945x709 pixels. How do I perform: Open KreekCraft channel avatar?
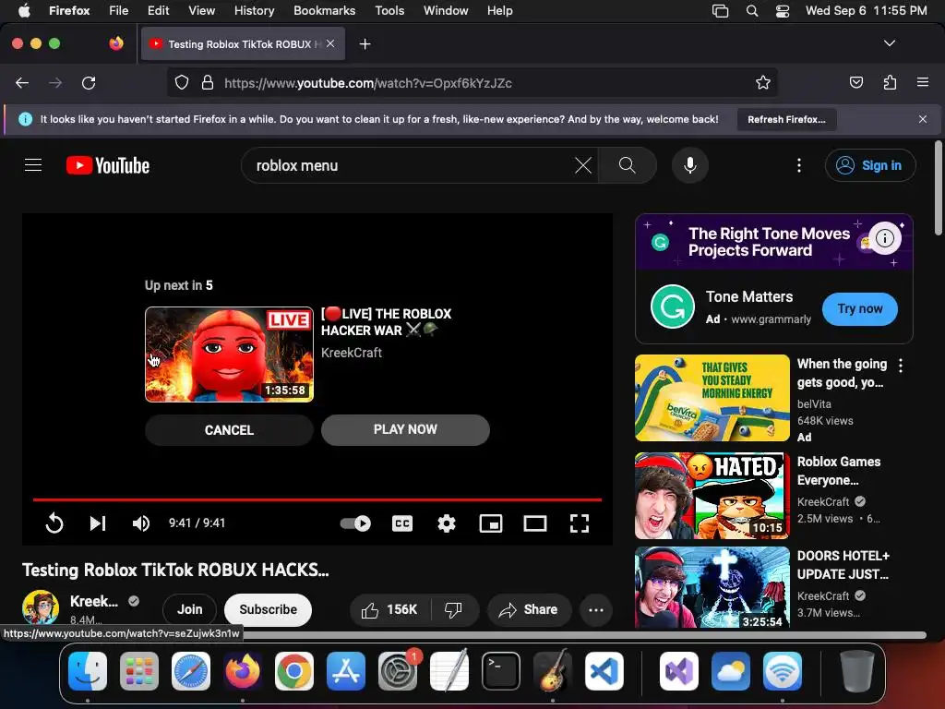click(41, 607)
